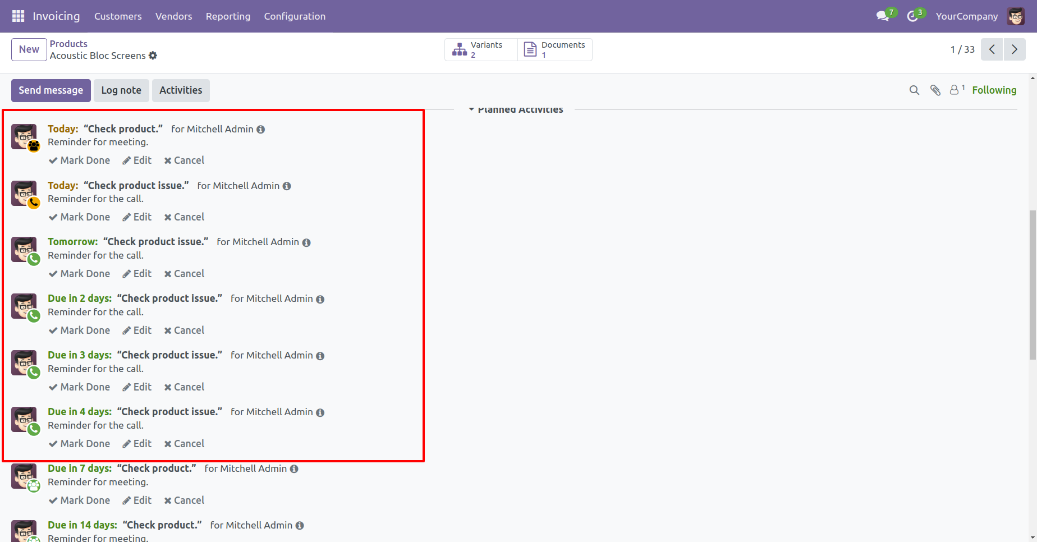Edit the Today "Check product issue." activity
1037x542 pixels.
point(137,217)
